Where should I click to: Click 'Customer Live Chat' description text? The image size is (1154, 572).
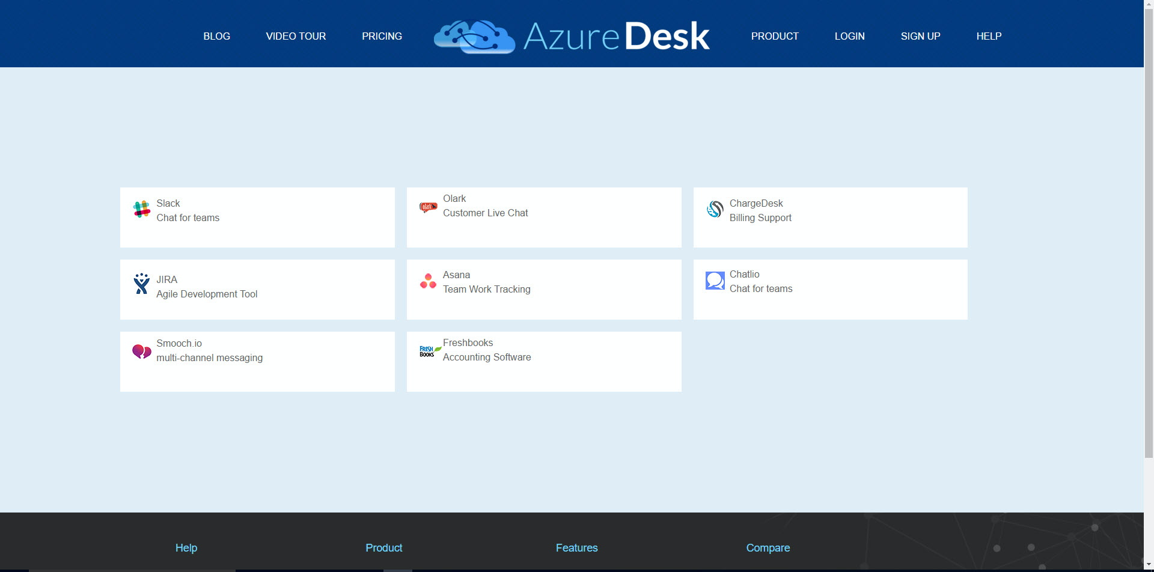coord(486,213)
